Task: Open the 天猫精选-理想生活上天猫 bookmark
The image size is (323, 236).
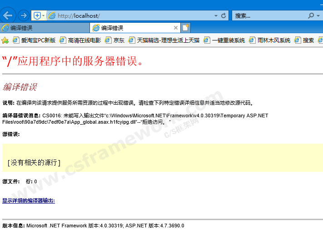Action: coord(164,40)
